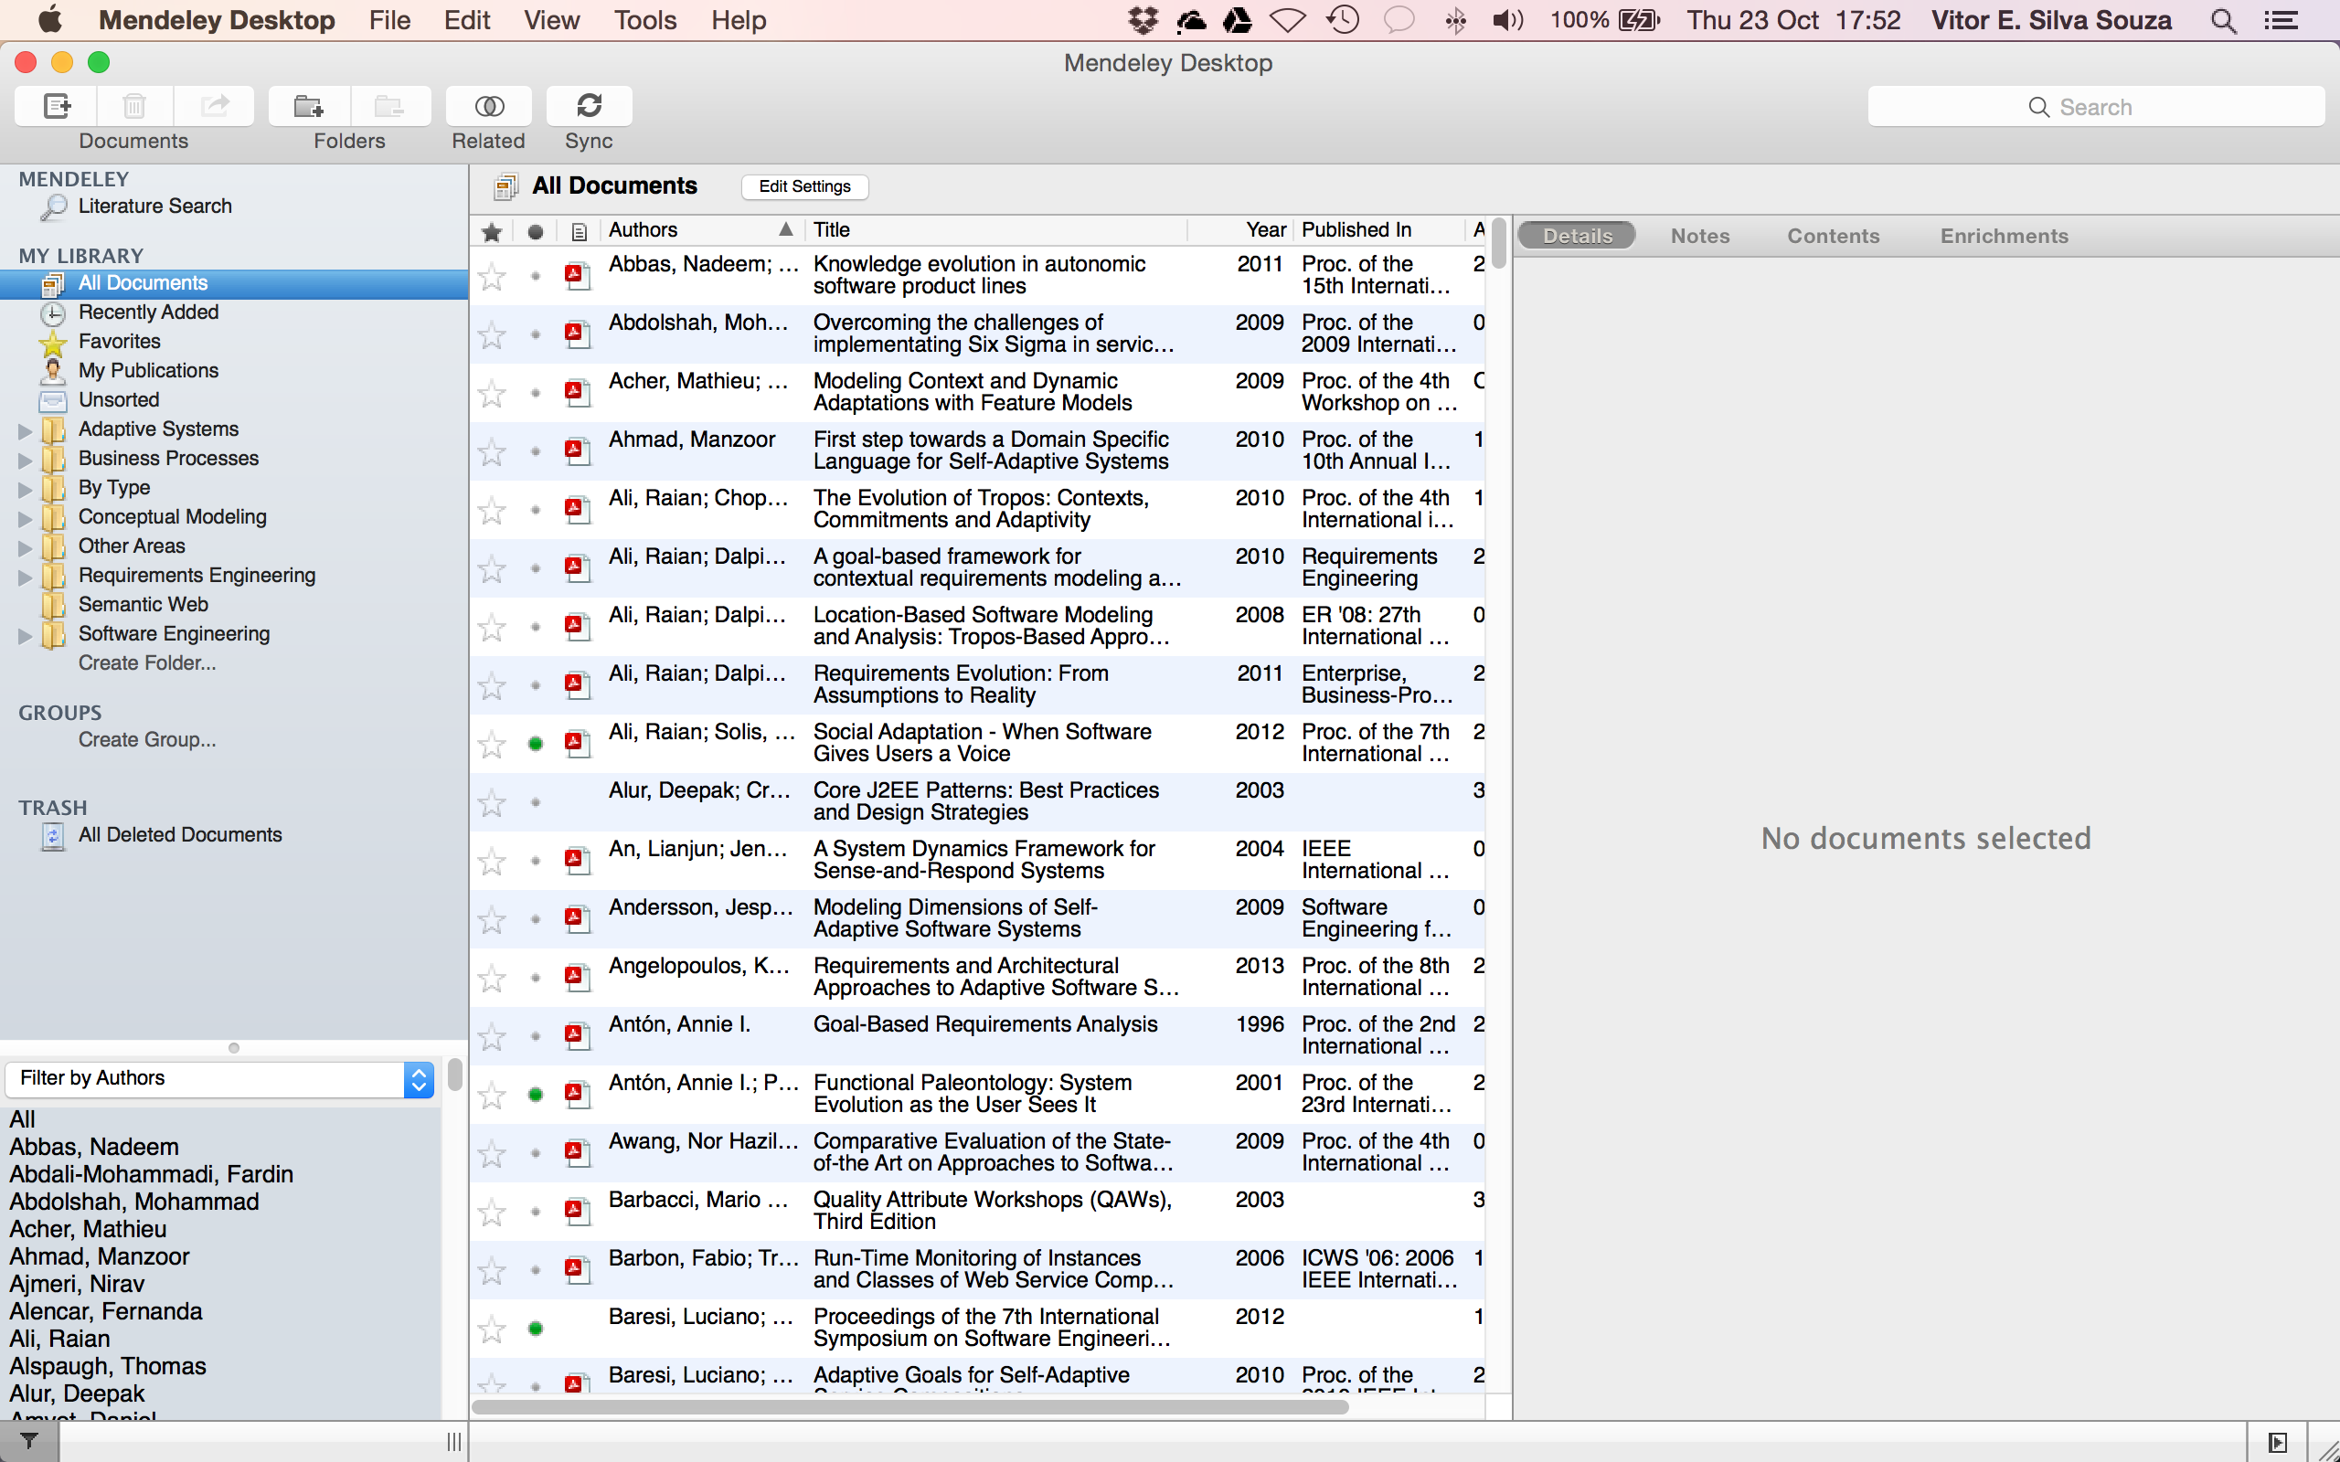
Task: Expand the By Type folder
Action: point(26,489)
